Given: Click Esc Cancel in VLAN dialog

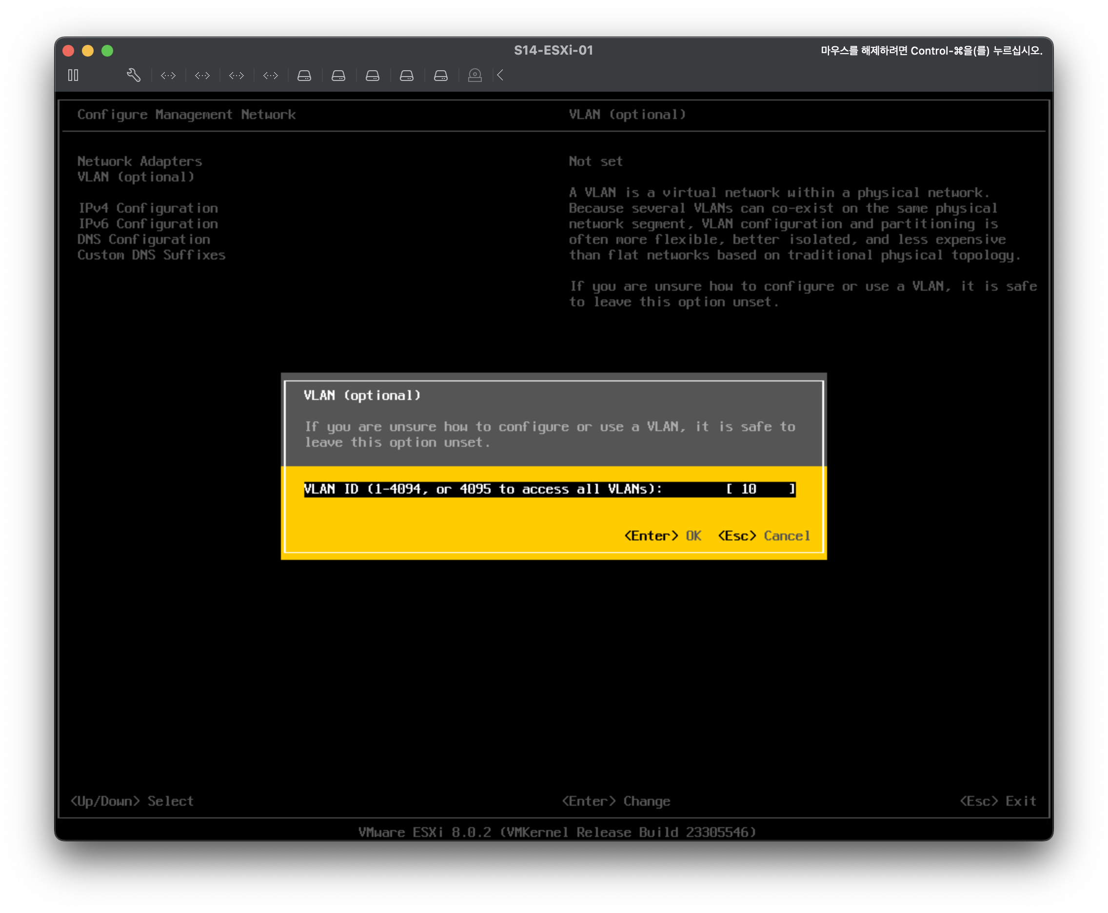Looking at the screenshot, I should [764, 536].
